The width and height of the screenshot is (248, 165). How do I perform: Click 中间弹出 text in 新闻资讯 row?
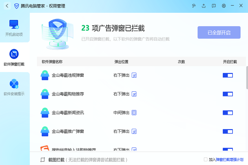(x=121, y=113)
